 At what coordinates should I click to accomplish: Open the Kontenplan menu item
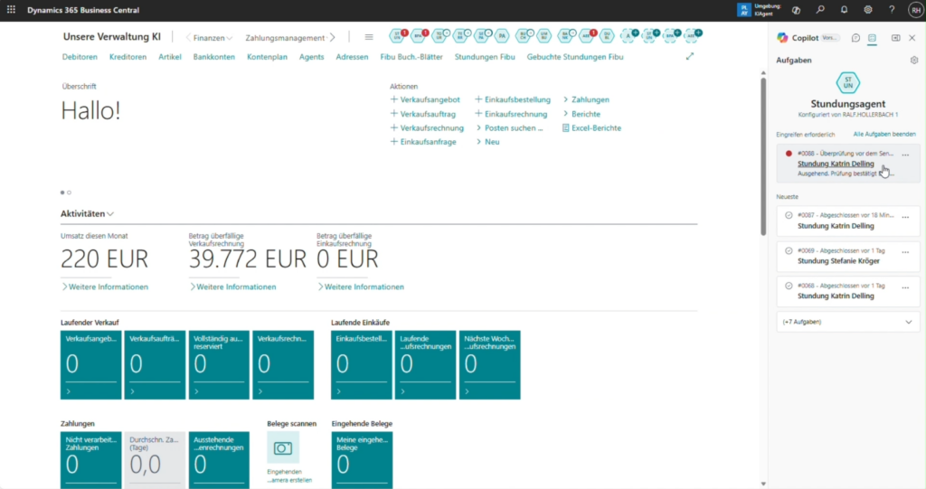click(267, 57)
